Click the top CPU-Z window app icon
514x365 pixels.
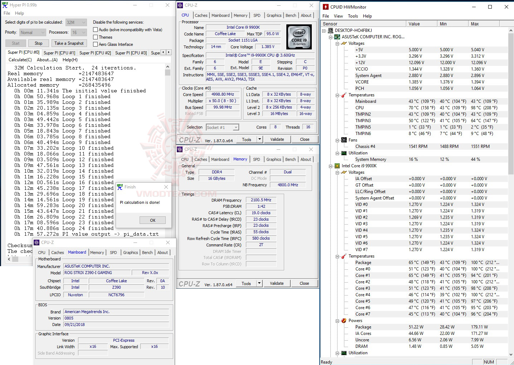click(x=180, y=5)
